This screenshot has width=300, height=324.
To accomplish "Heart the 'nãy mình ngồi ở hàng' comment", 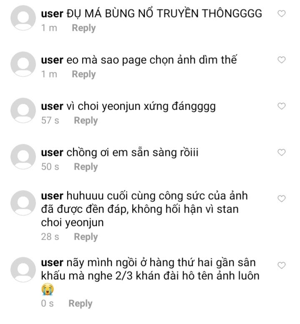I will pos(281,265).
